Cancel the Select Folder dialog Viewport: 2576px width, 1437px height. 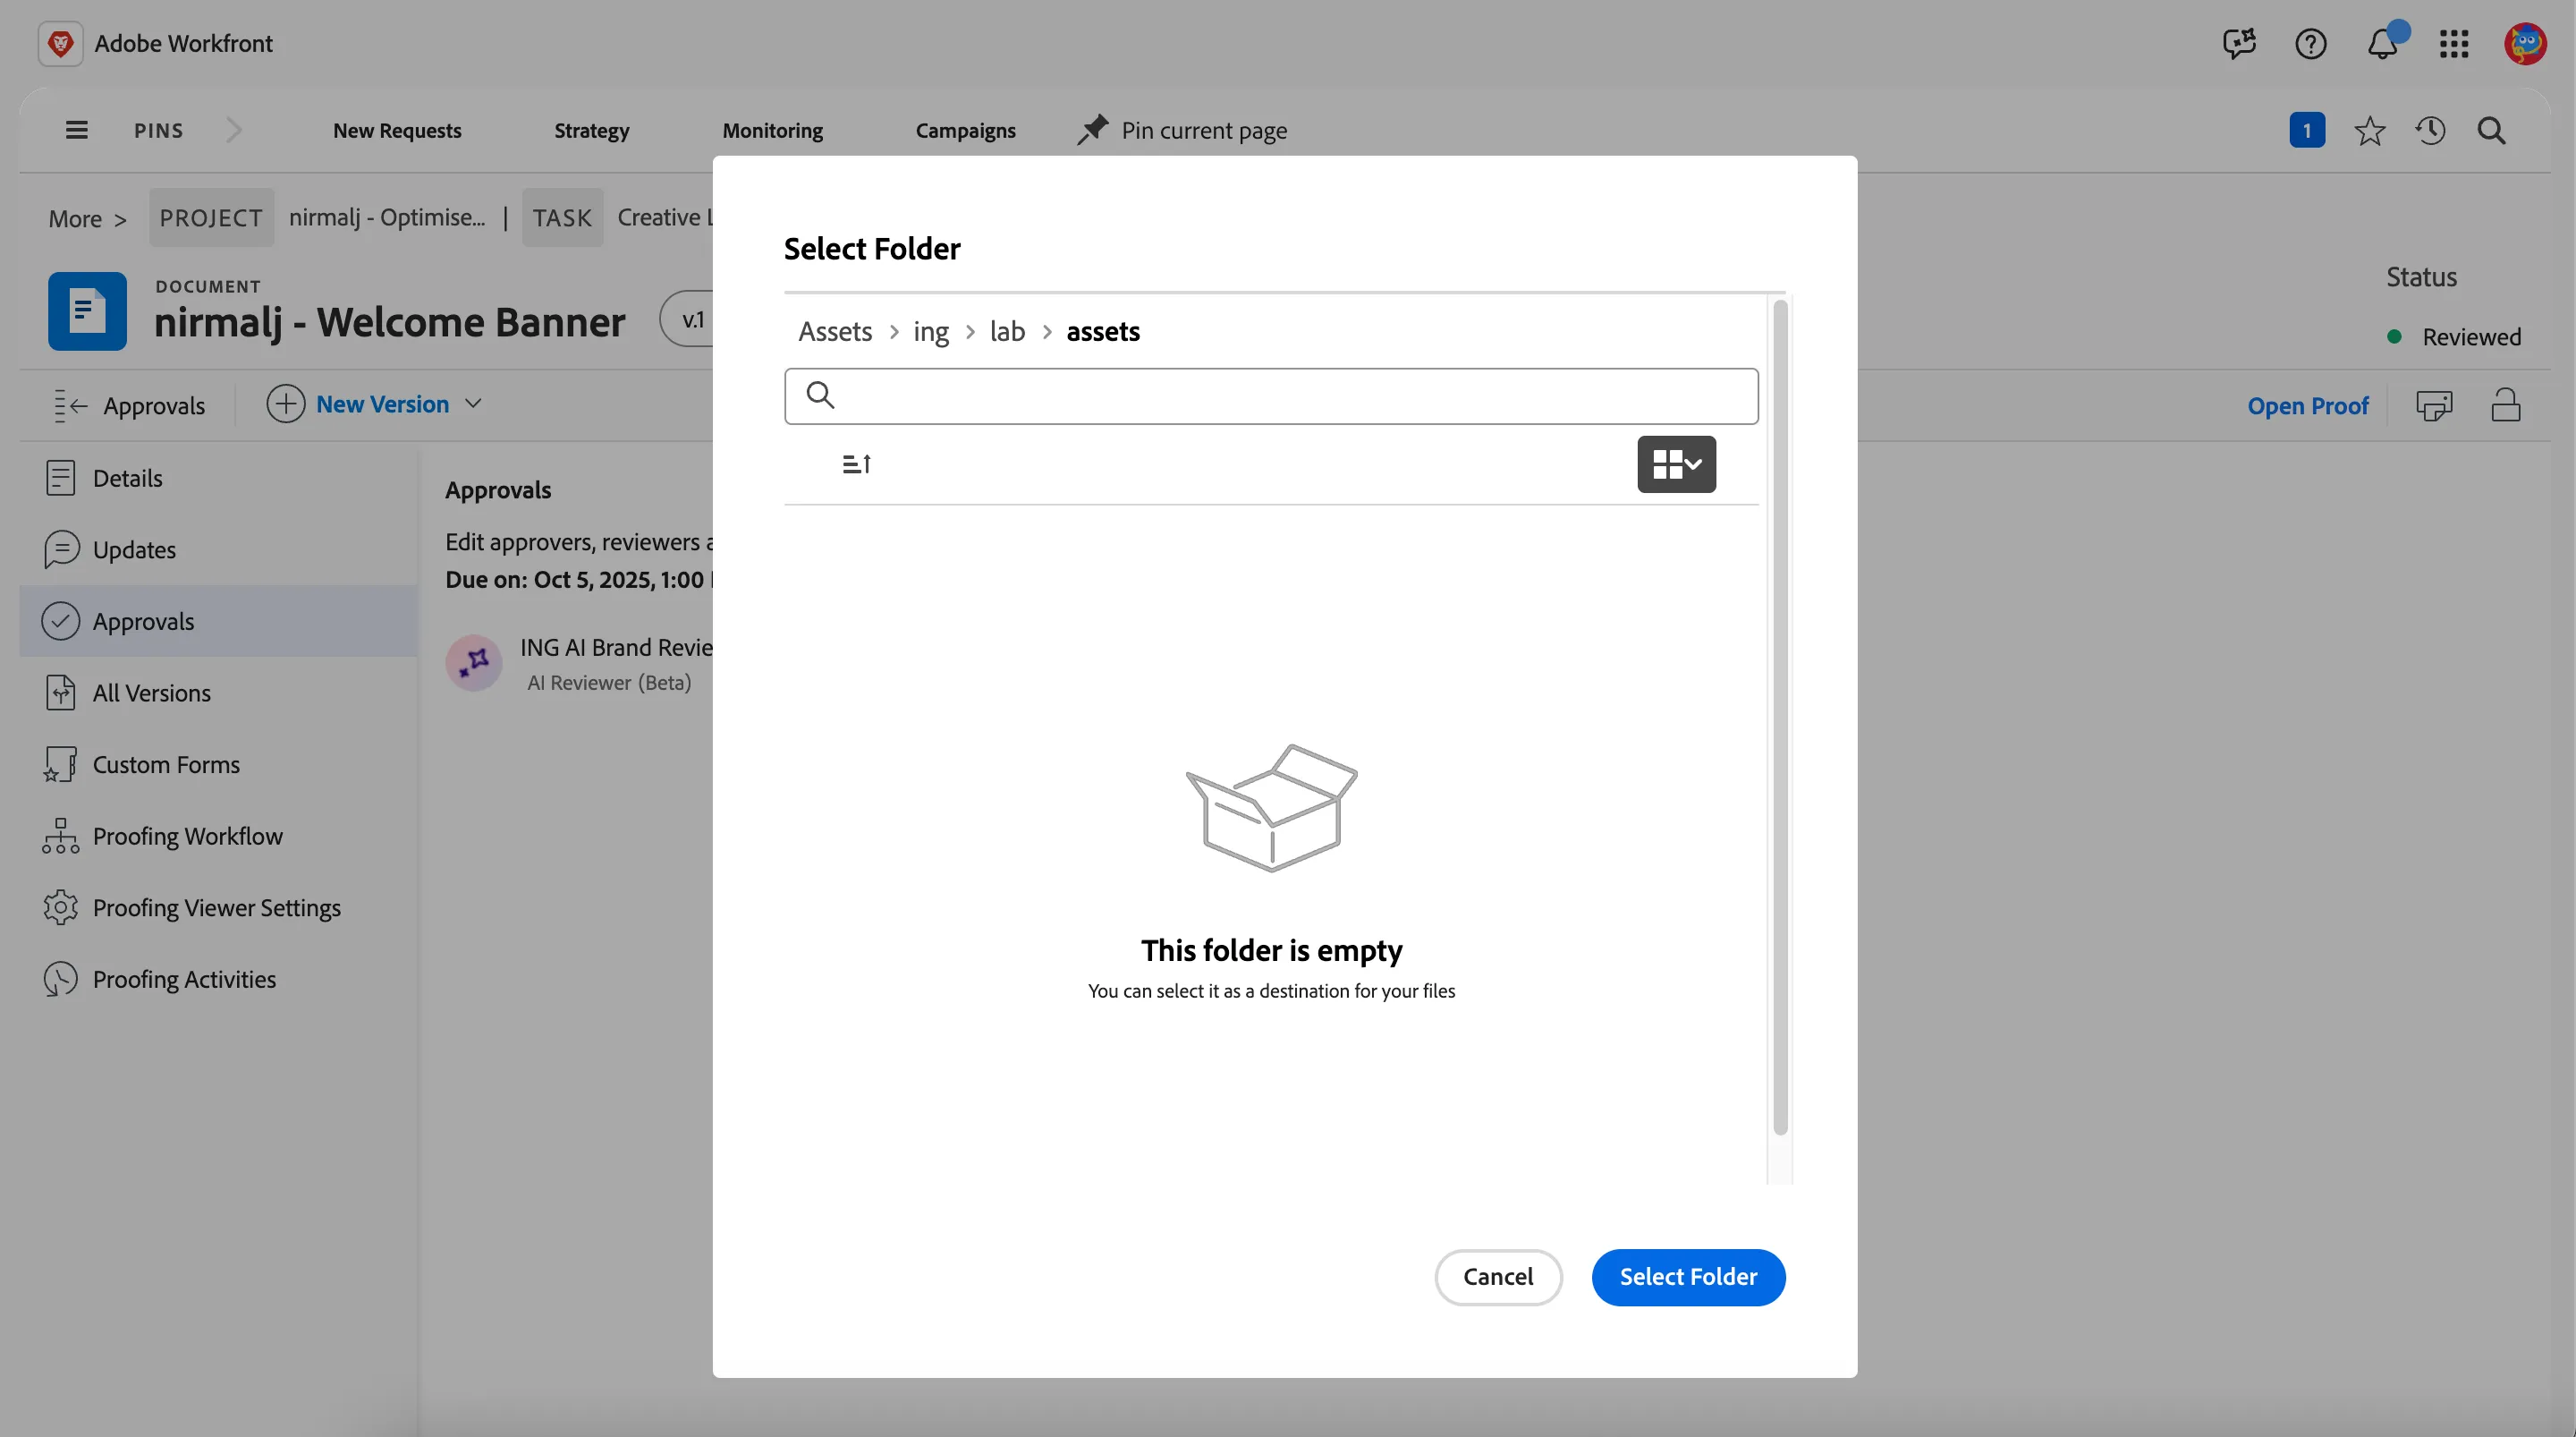(1497, 1277)
